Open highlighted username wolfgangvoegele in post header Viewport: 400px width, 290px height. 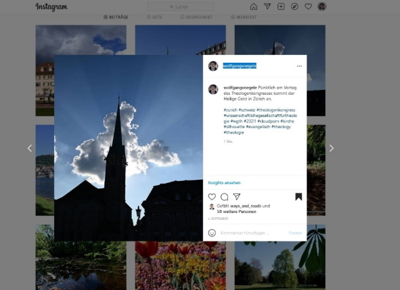[239, 66]
